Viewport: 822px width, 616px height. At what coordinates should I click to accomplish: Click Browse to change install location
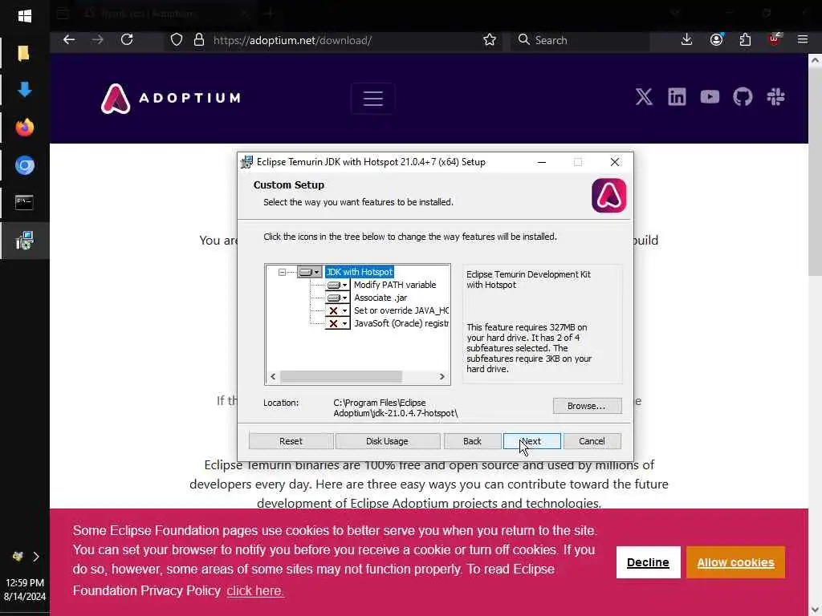click(587, 406)
